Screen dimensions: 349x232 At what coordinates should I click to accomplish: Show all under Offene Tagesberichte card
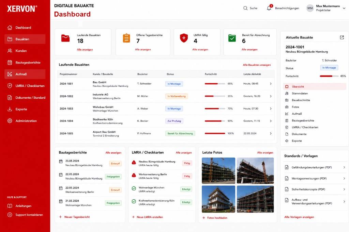tap(143, 50)
